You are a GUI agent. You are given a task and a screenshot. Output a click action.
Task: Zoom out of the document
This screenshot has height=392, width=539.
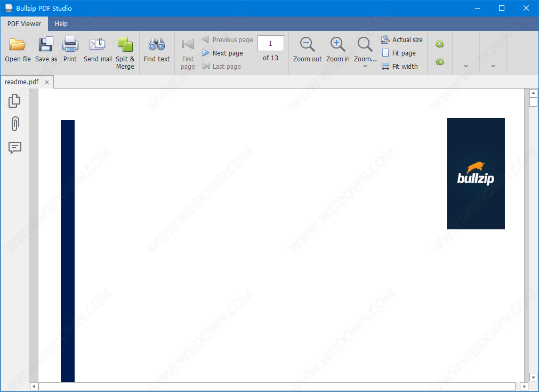(x=307, y=51)
